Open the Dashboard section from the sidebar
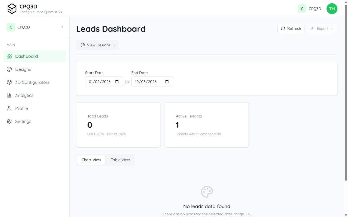This screenshot has height=217, width=348. [26, 56]
